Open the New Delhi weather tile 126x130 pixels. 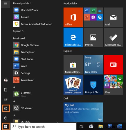(x=93, y=65)
